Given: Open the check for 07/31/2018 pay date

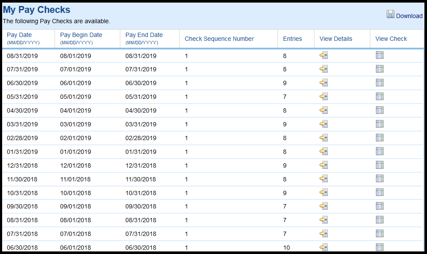Looking at the screenshot, I should pos(379,234).
